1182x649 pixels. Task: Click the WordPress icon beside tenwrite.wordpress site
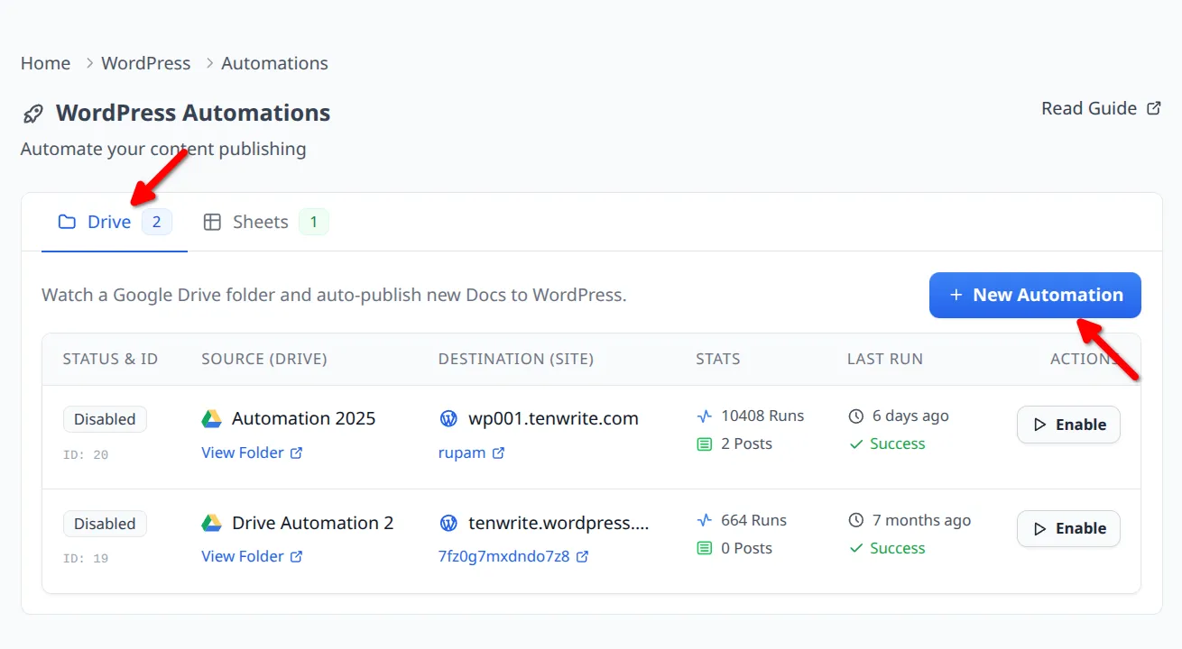[x=448, y=521]
